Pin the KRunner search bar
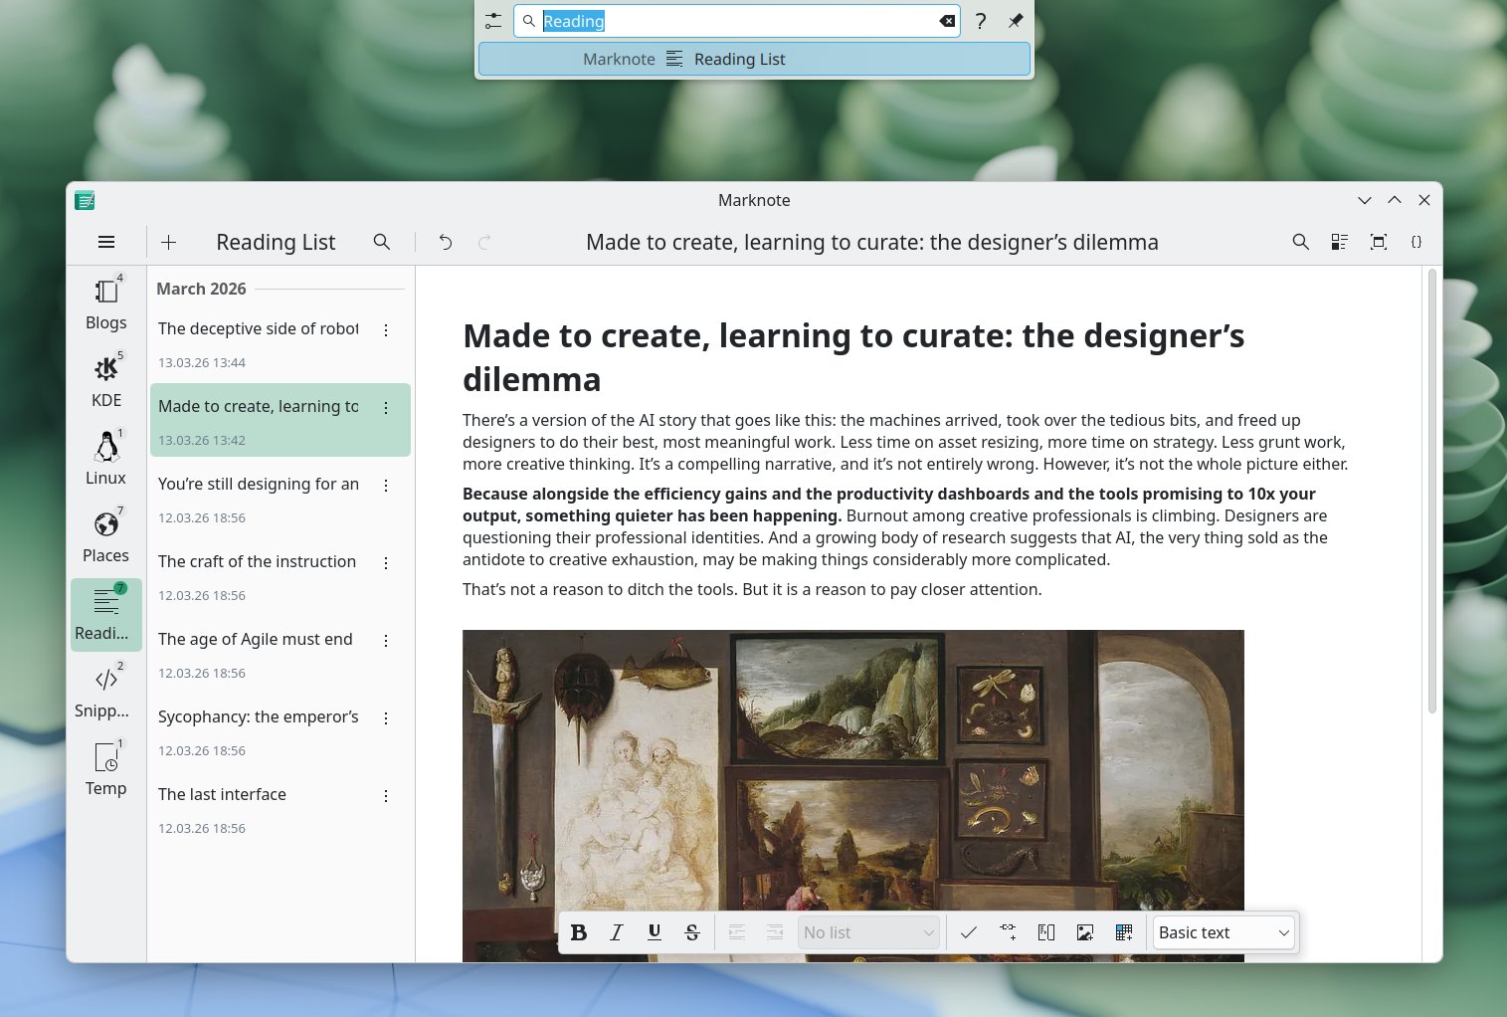The width and height of the screenshot is (1507, 1017). tap(1015, 21)
